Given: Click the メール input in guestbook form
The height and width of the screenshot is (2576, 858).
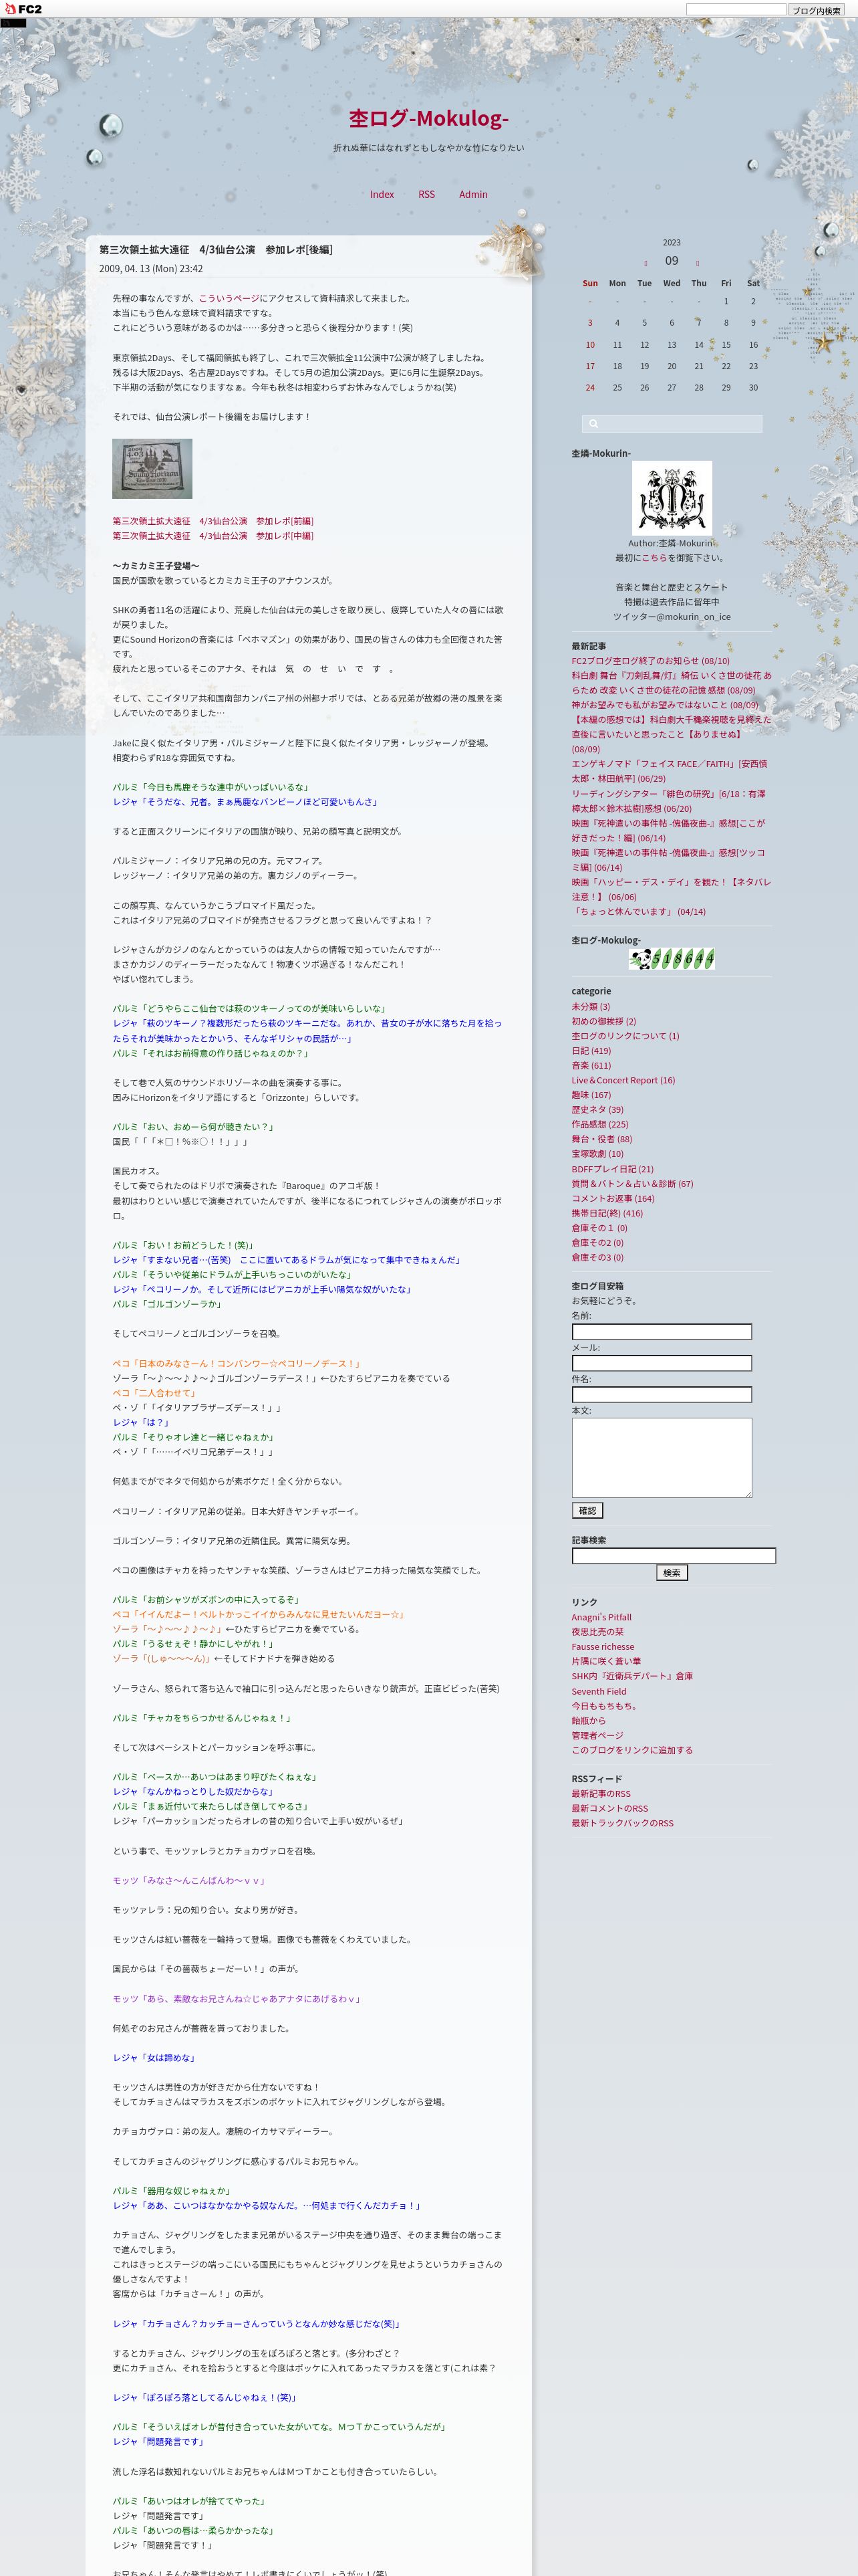Looking at the screenshot, I should 662,1363.
